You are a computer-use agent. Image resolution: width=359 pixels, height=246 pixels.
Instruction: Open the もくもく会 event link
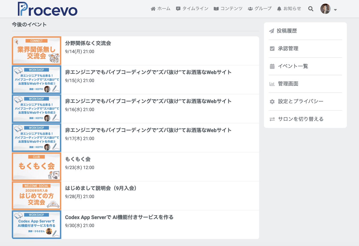[x=78, y=159]
